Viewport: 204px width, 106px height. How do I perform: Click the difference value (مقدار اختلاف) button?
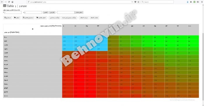94,18
